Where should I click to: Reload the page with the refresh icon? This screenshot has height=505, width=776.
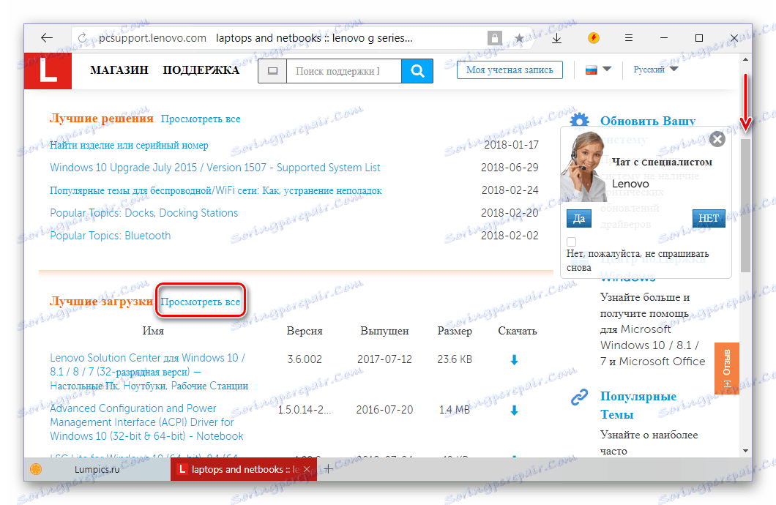tap(82, 38)
